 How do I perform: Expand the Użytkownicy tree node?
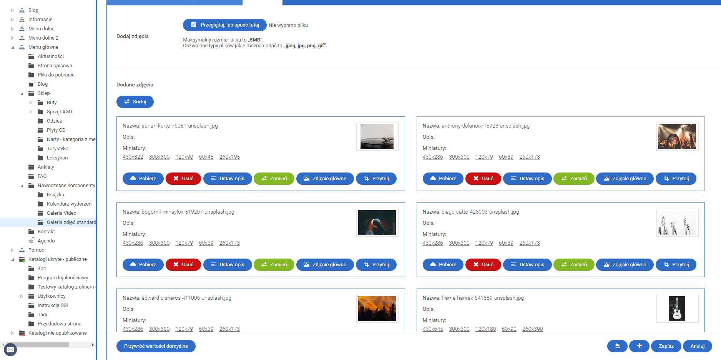(22, 296)
